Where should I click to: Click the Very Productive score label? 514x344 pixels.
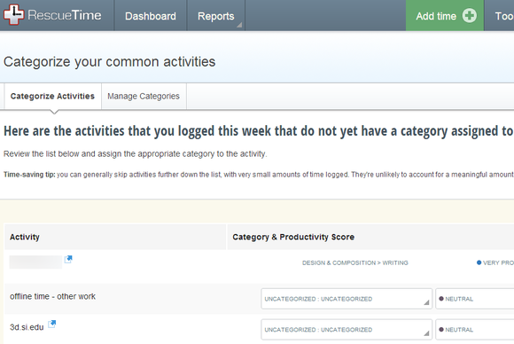[x=495, y=262]
